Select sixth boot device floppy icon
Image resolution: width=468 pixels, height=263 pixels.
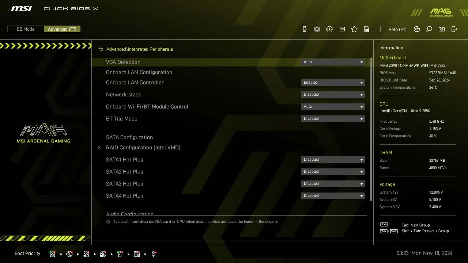point(137,254)
